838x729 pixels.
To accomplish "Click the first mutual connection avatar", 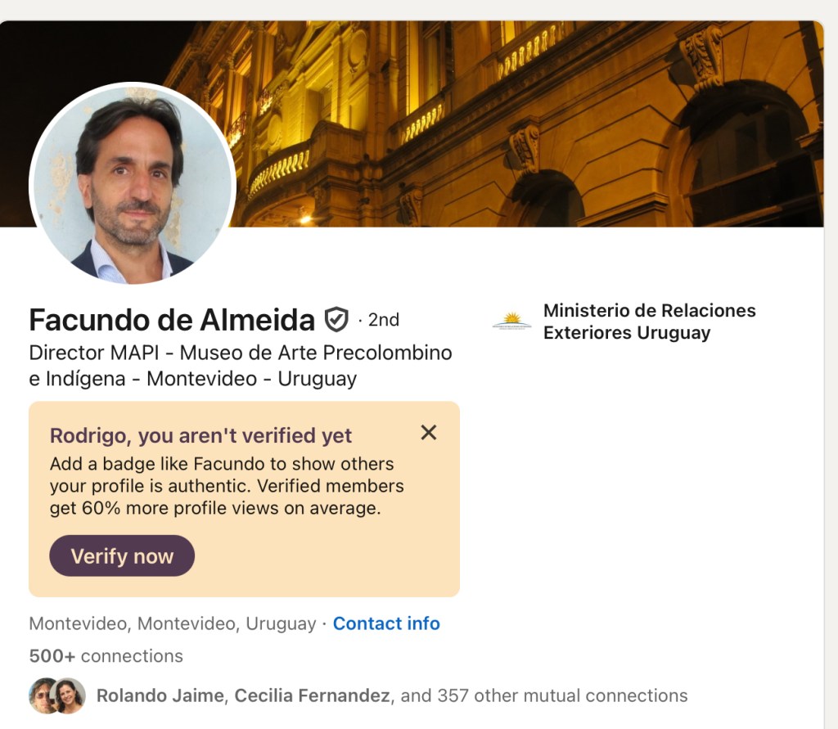I will (x=41, y=695).
